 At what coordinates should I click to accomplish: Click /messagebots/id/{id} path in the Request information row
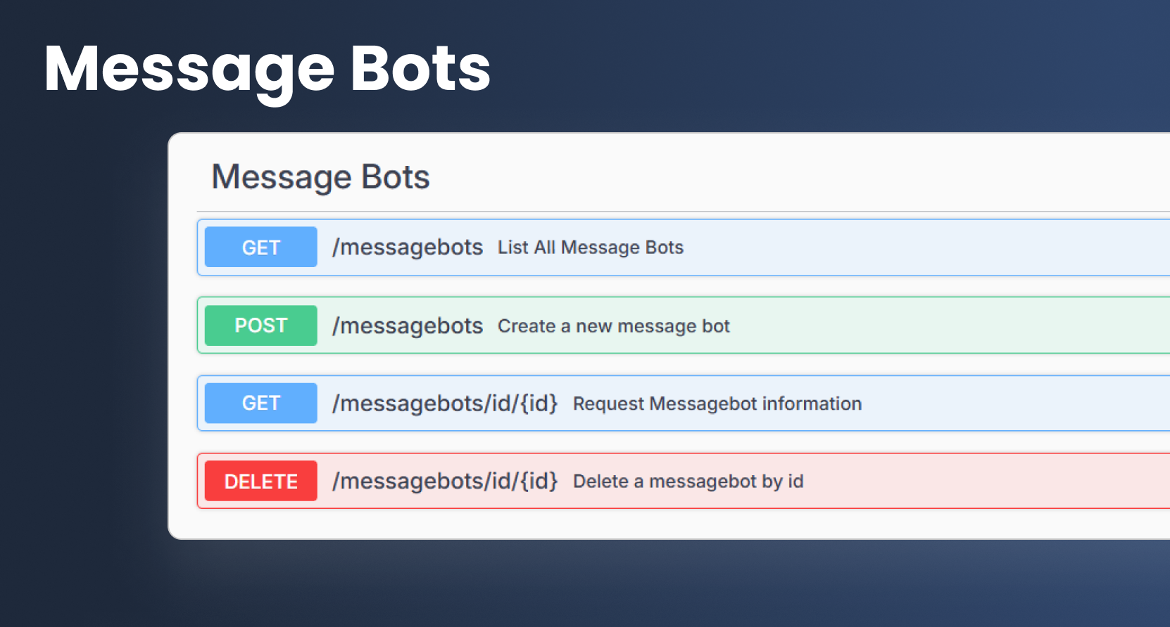point(445,403)
